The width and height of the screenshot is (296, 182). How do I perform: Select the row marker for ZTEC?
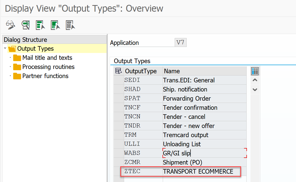pos(119,172)
